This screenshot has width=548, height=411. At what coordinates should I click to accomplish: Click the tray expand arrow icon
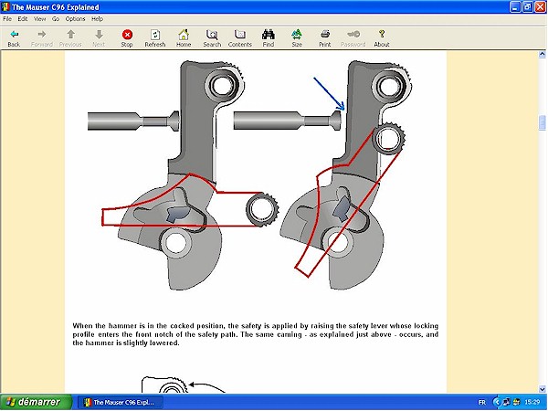[496, 402]
